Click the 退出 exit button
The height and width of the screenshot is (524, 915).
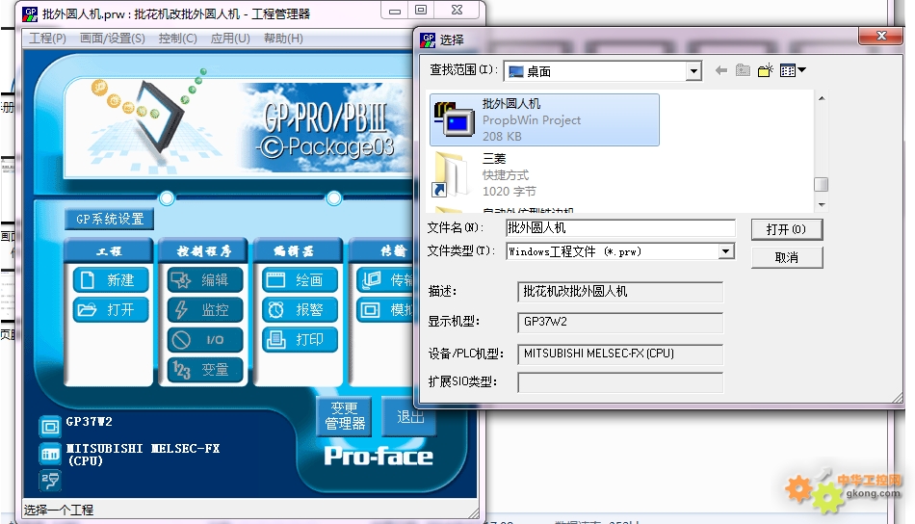pyautogui.click(x=408, y=416)
